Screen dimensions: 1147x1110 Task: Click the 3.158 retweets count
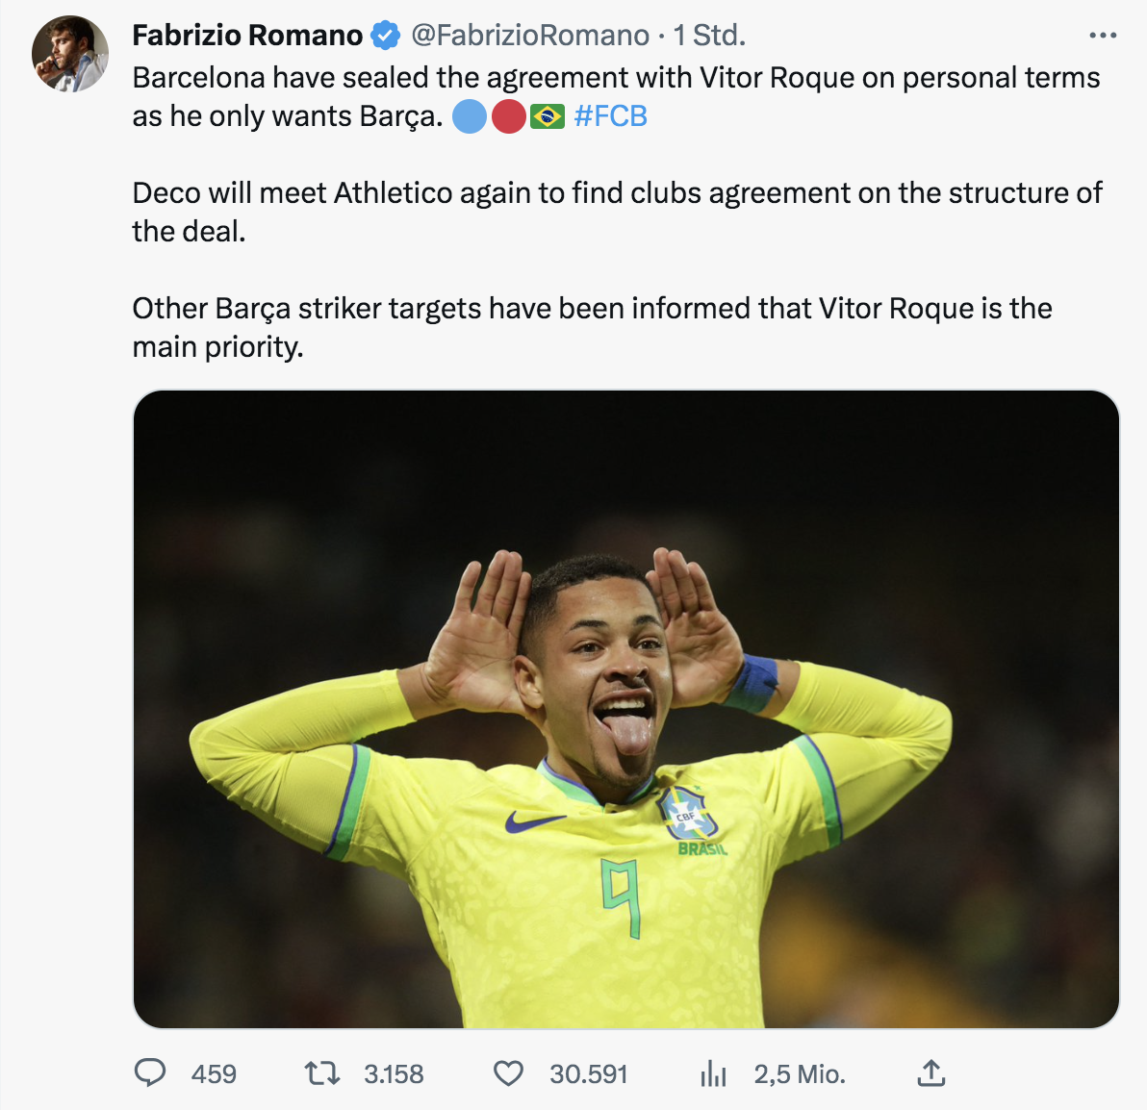click(394, 1073)
